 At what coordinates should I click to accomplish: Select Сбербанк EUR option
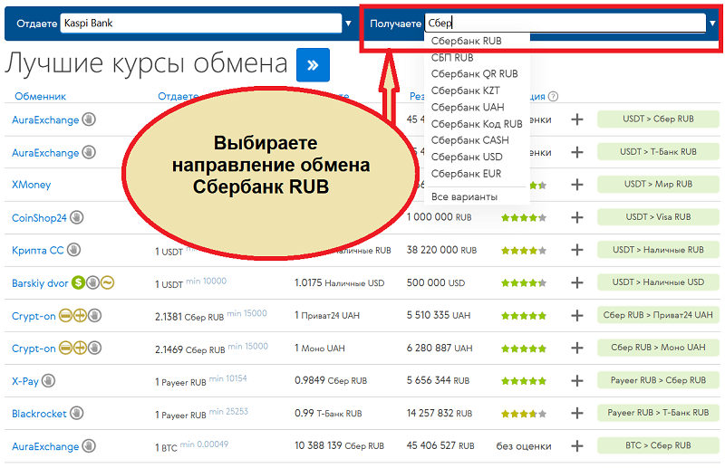(x=466, y=173)
